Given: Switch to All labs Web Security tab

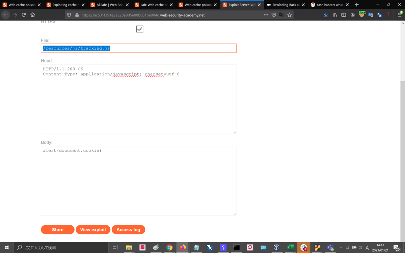Looking at the screenshot, I should [110, 5].
